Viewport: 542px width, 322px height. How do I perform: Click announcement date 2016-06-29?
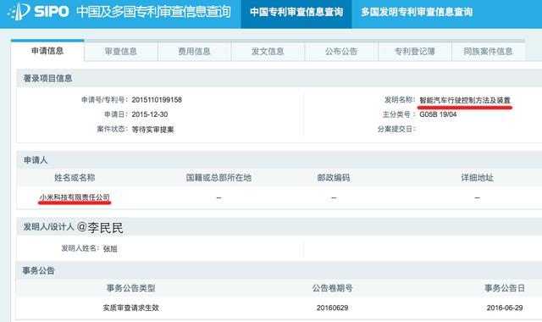click(505, 308)
